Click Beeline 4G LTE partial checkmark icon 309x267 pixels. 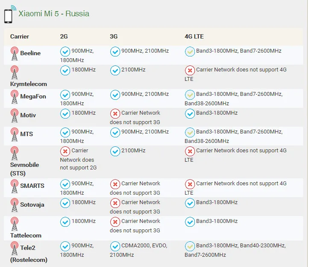[190, 52]
